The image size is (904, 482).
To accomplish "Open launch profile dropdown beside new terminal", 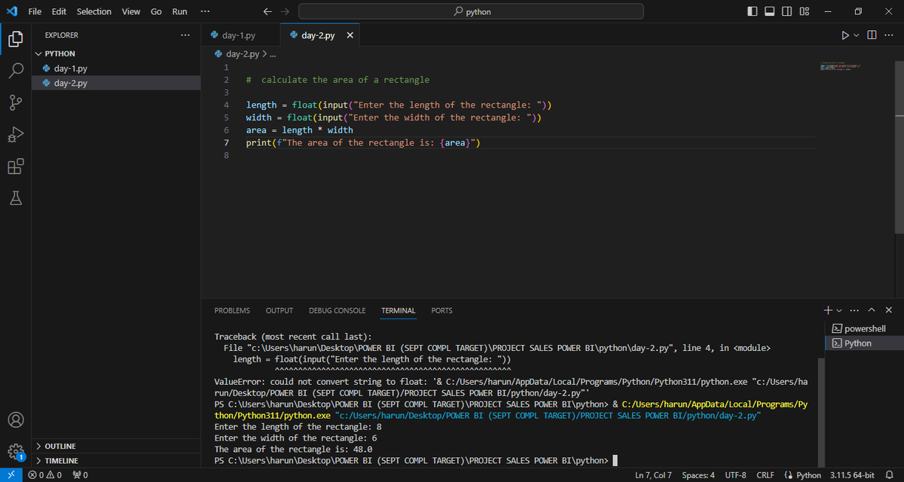I will 838,310.
